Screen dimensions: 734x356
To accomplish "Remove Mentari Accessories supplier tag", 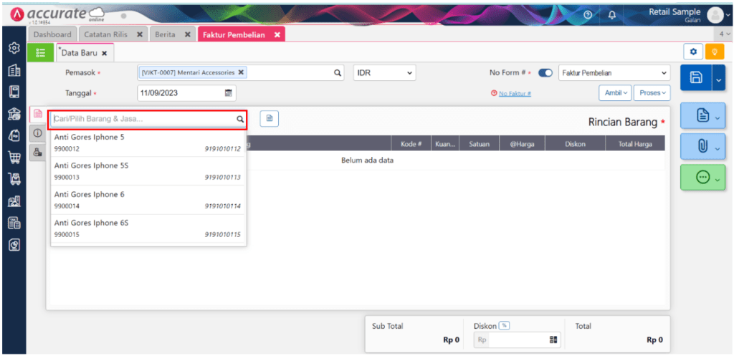I will click(x=241, y=72).
